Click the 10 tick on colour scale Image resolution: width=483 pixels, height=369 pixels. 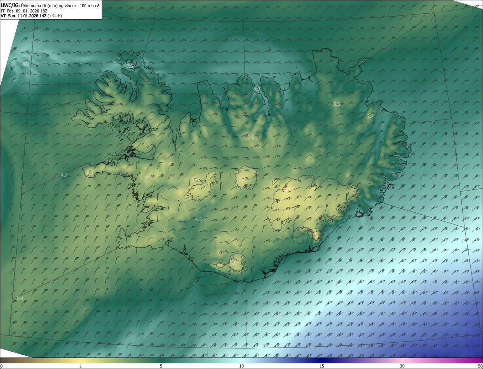click(x=241, y=366)
